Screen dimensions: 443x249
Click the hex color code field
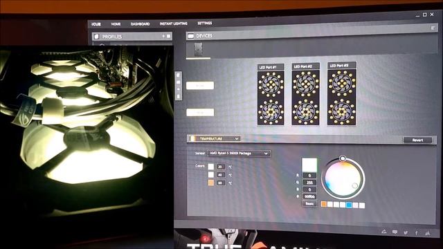click(309, 196)
